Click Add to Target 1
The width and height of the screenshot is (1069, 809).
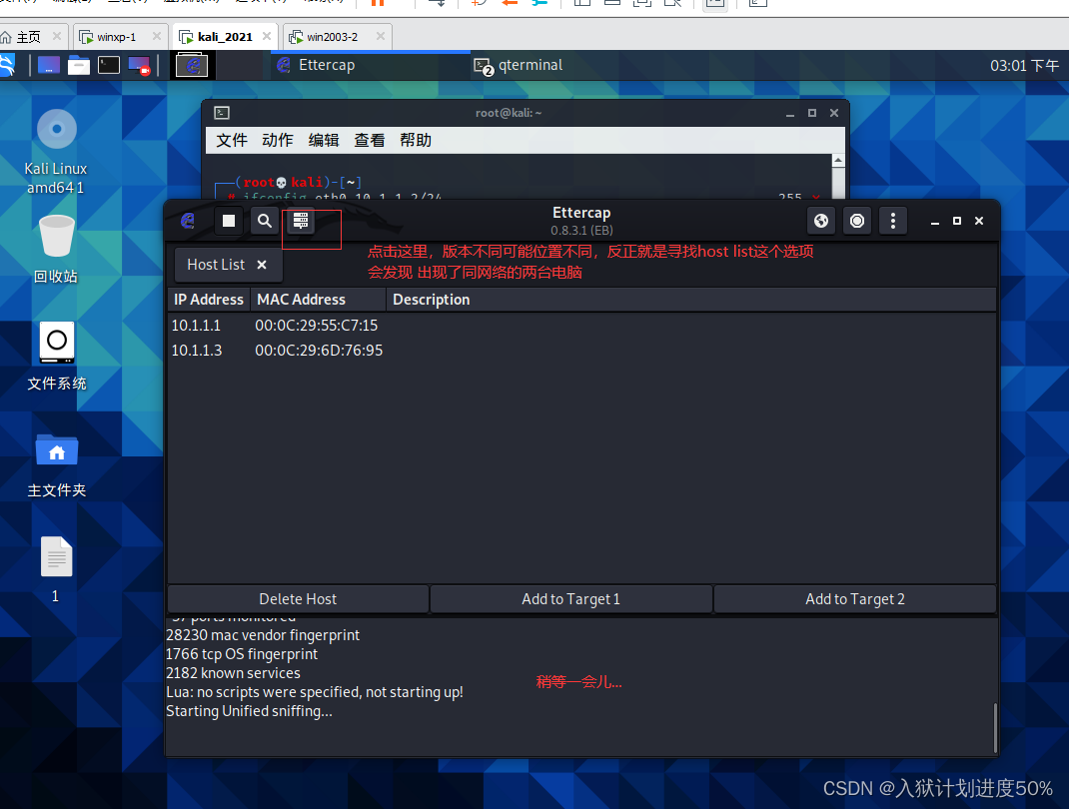(571, 599)
